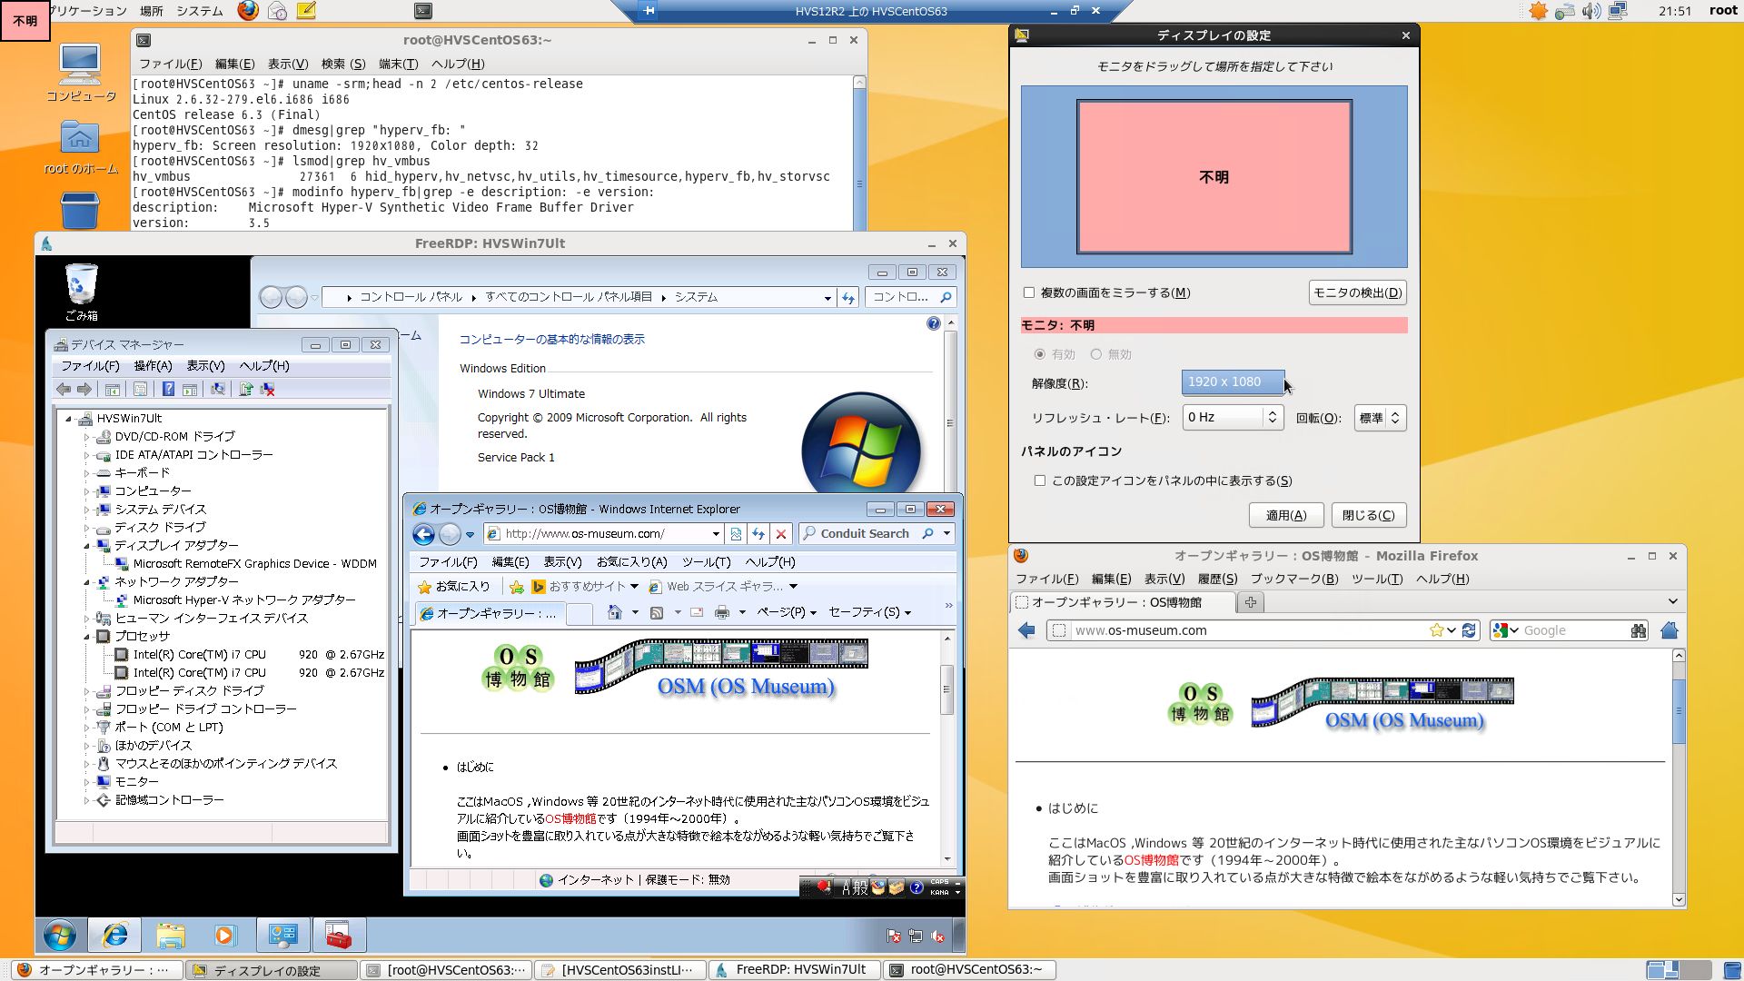Go back in Firefox

coord(1027,630)
